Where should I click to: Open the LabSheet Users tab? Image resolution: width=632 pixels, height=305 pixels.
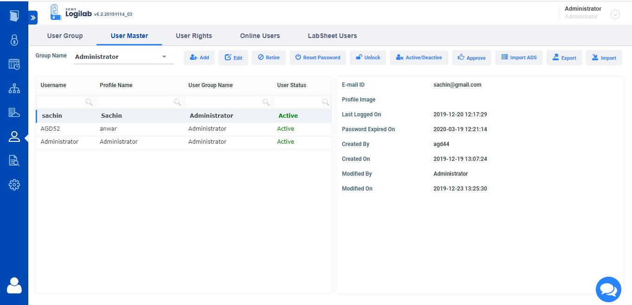coord(332,36)
